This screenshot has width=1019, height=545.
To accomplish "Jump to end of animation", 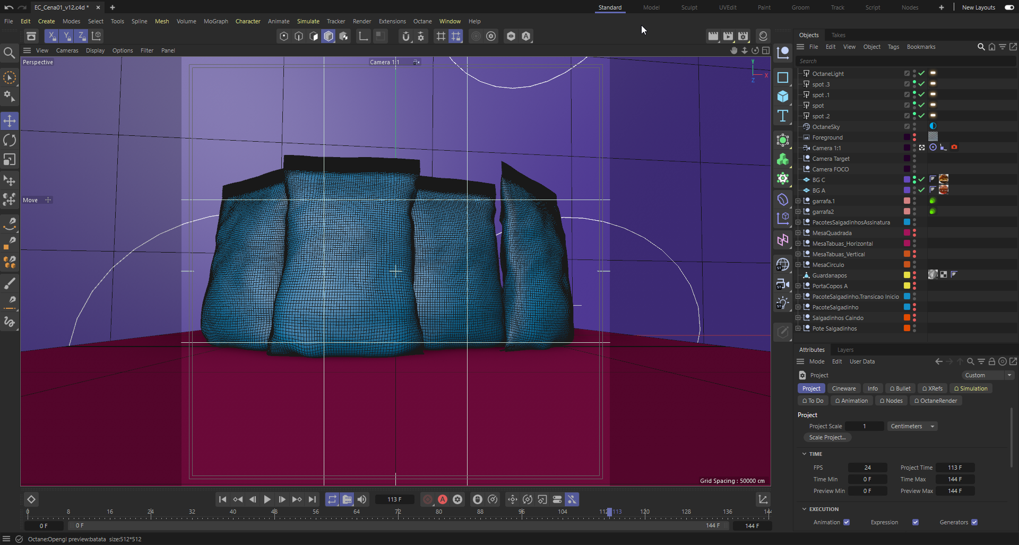I will coord(312,499).
